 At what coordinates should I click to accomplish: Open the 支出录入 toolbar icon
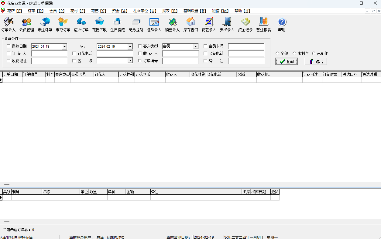(x=227, y=22)
